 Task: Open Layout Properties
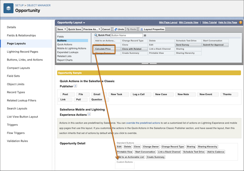(x=152, y=29)
